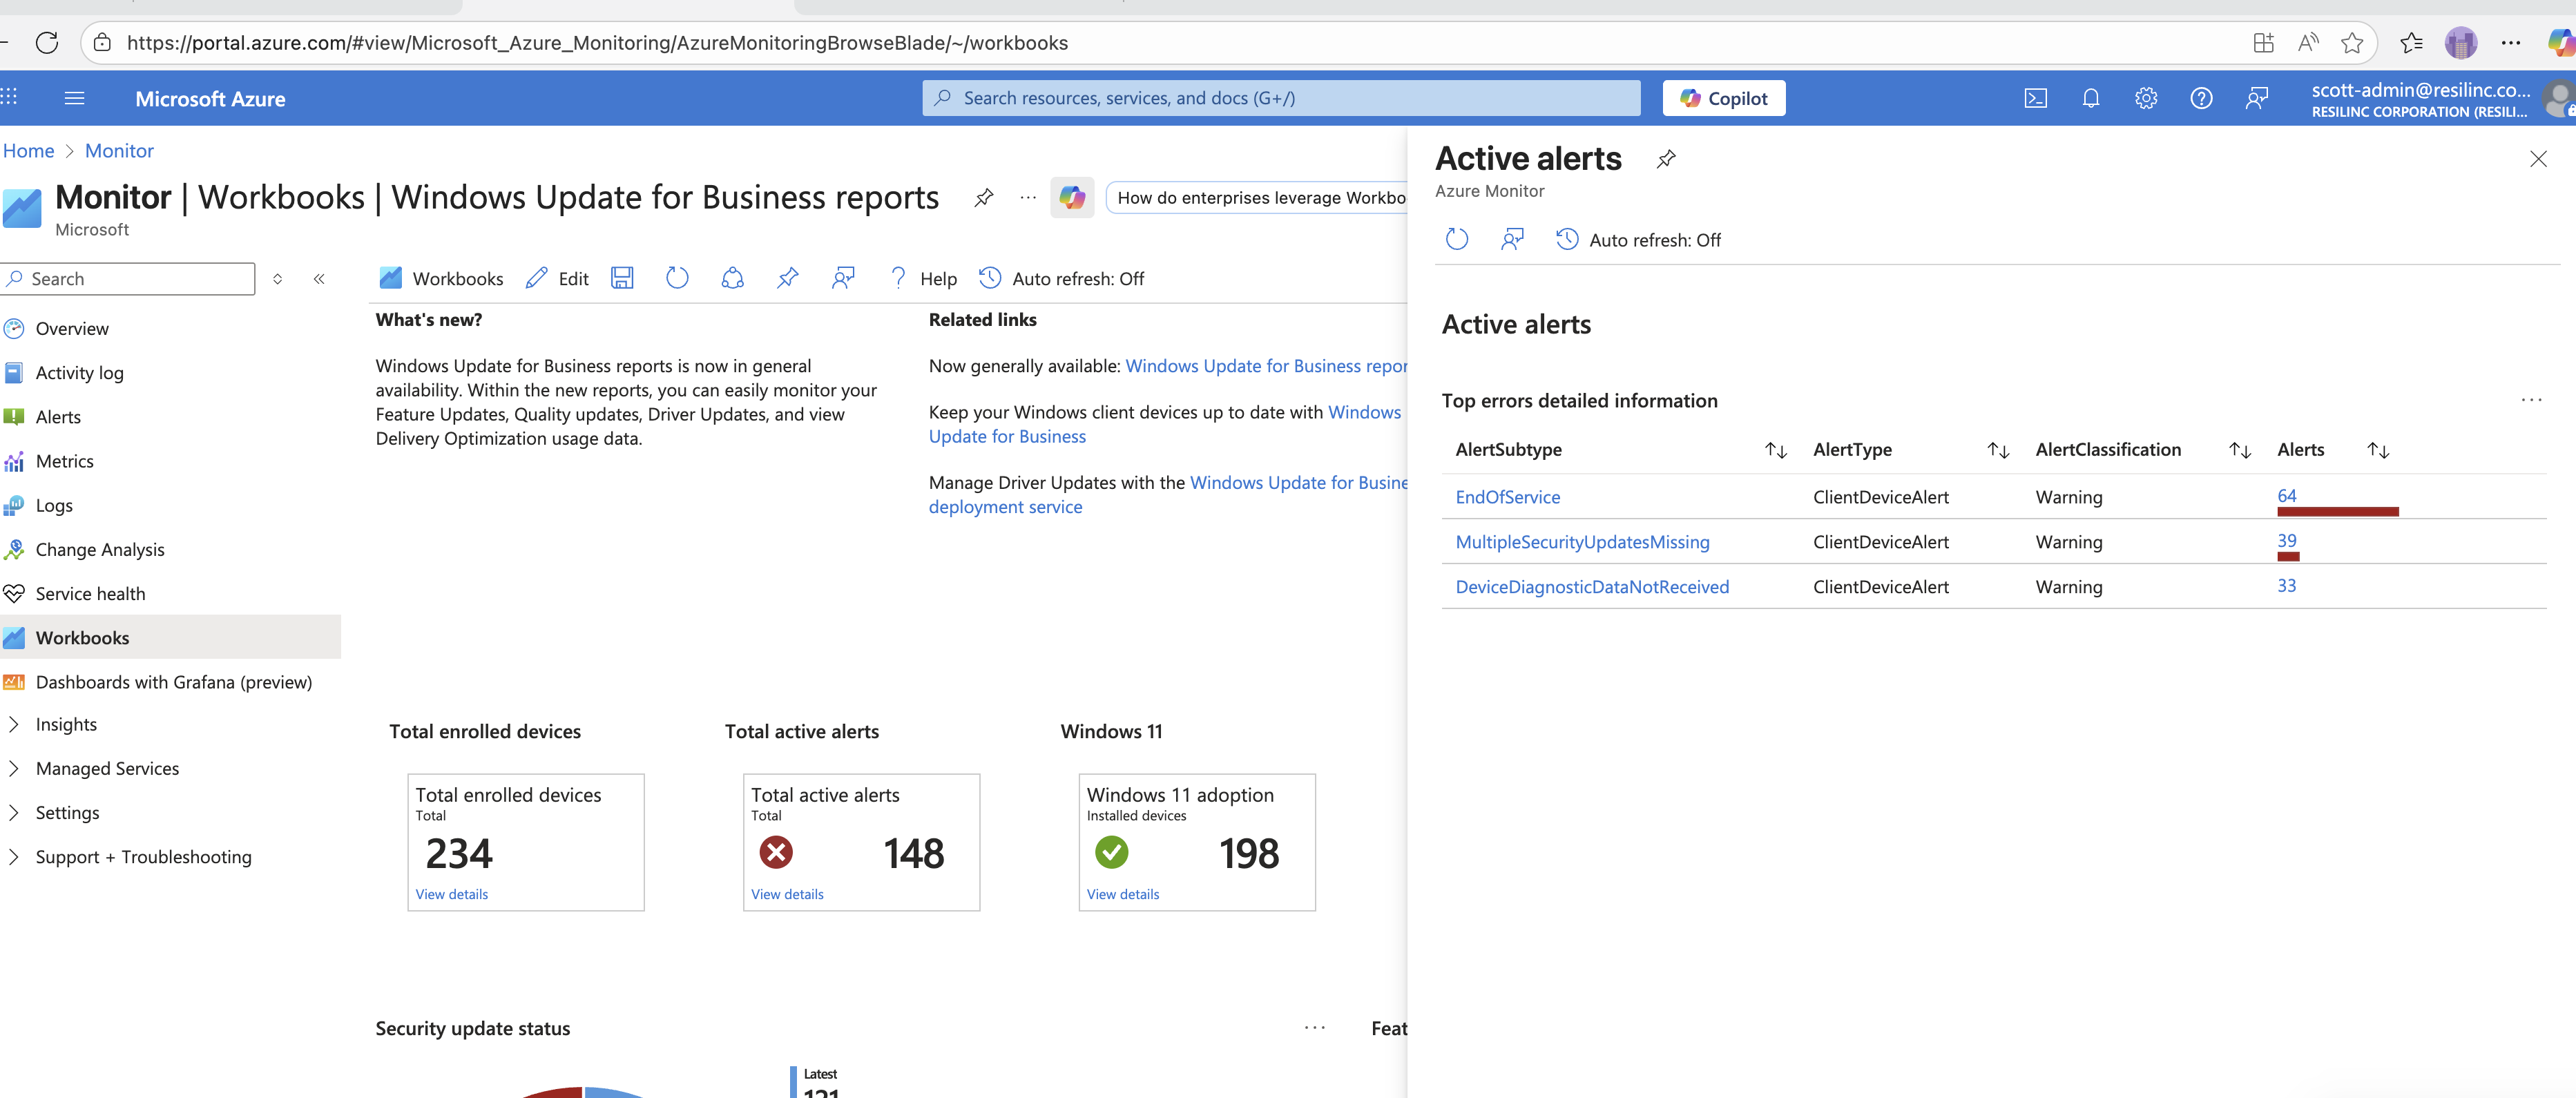This screenshot has width=2576, height=1098.
Task: Expand the Insights section
Action: click(x=14, y=724)
